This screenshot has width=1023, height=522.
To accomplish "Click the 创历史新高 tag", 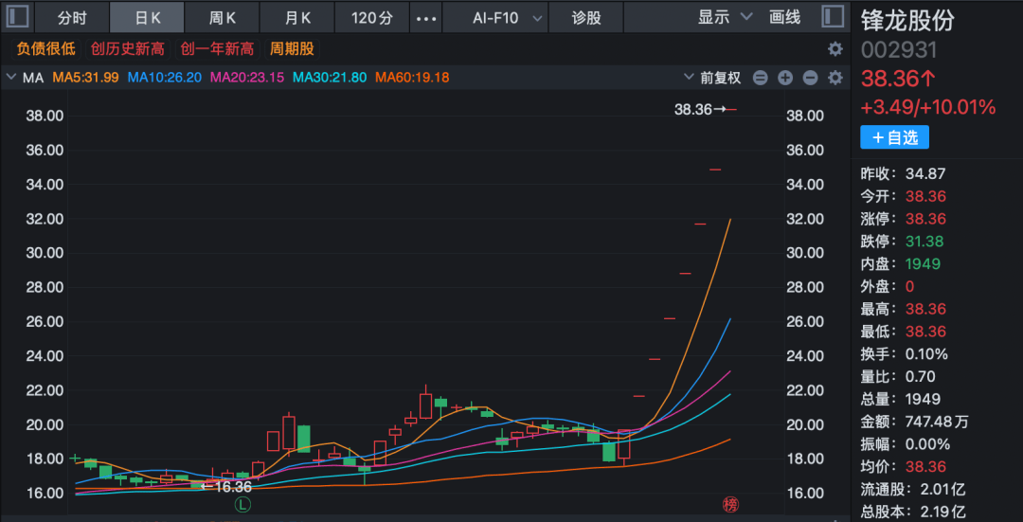I will 127,49.
